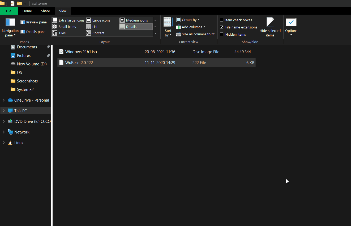This screenshot has width=351, height=226.
Task: Uncheck File name extensions
Action: [222, 27]
